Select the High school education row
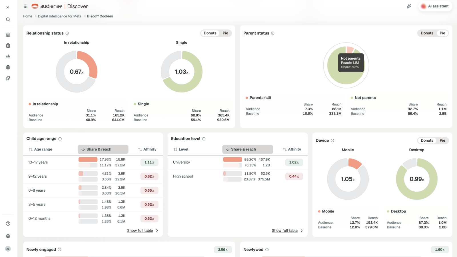This screenshot has height=257, width=457. [238, 176]
